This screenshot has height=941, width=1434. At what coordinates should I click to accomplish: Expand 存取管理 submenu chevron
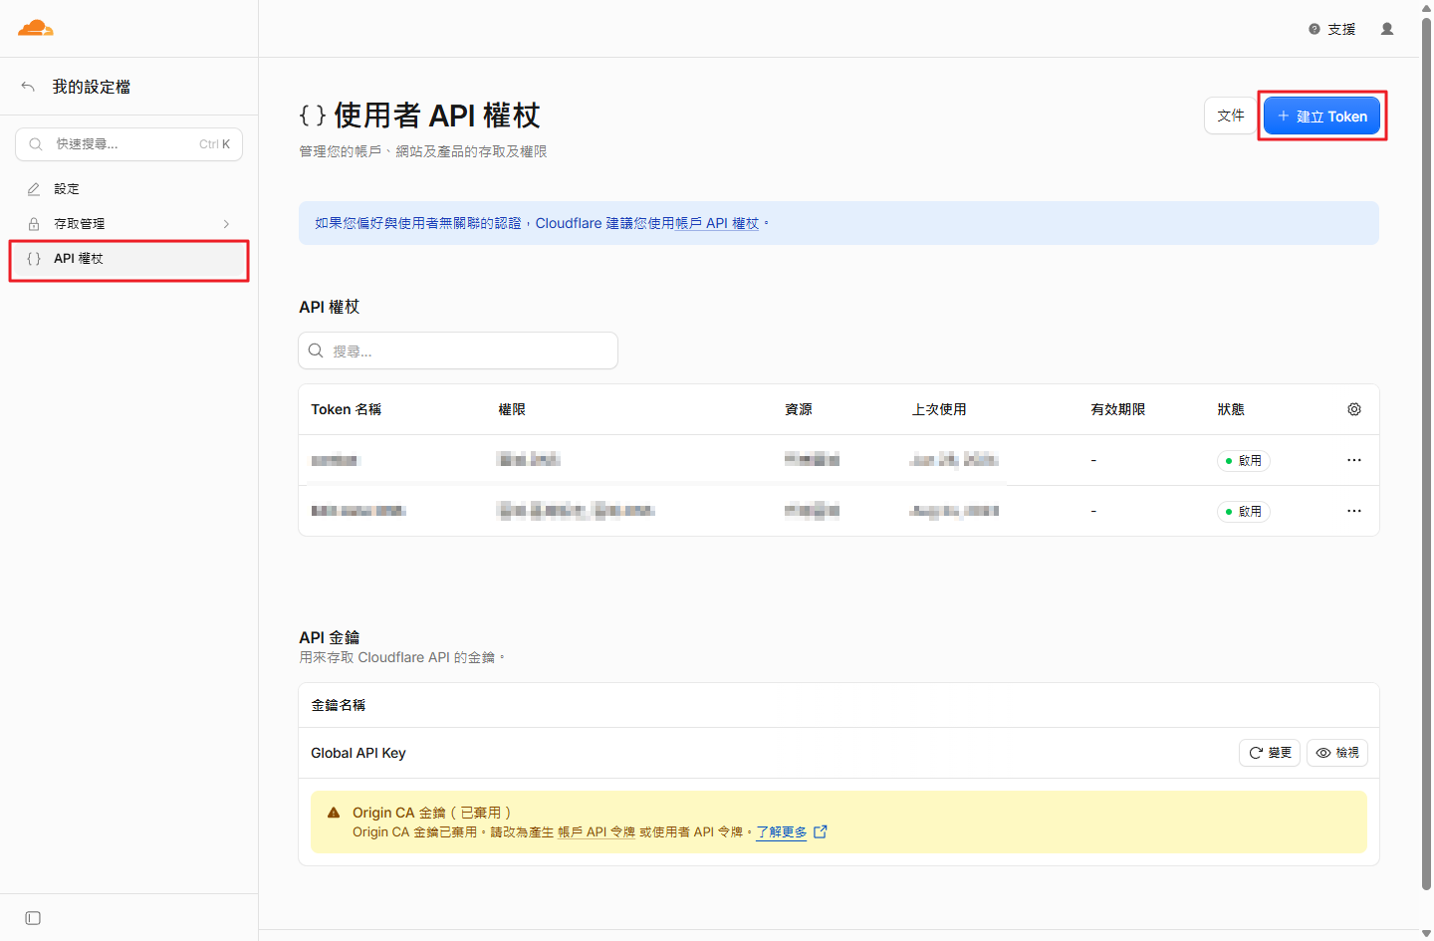226,224
